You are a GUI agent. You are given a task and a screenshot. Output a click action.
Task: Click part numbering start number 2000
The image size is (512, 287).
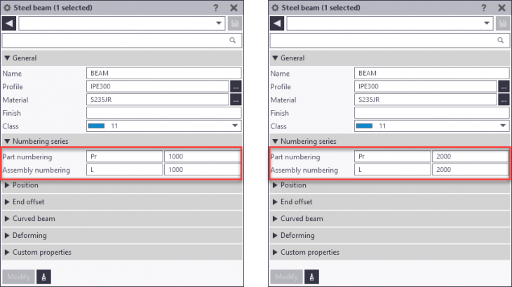(470, 156)
